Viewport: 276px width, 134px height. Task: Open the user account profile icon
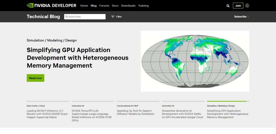tap(247, 6)
